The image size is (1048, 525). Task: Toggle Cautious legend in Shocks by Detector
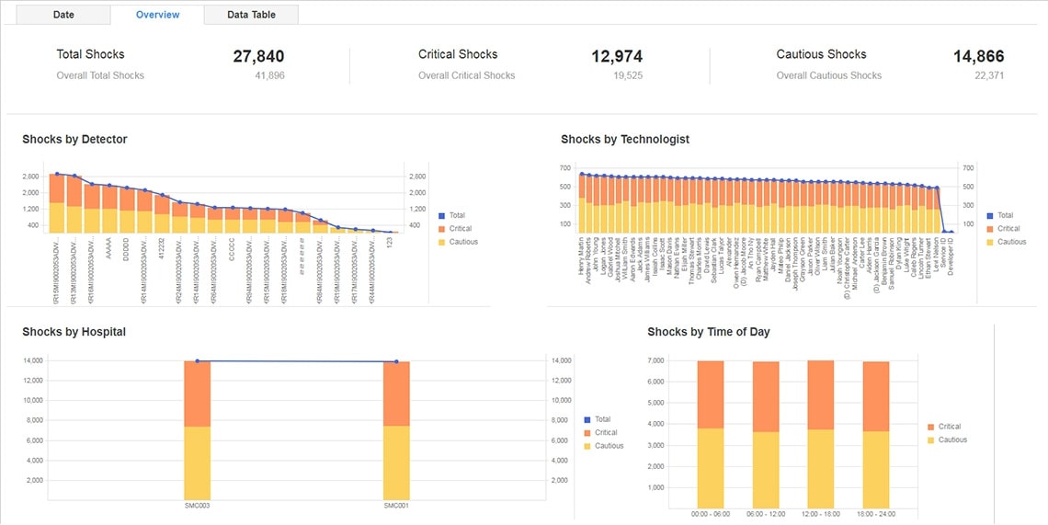[463, 242]
